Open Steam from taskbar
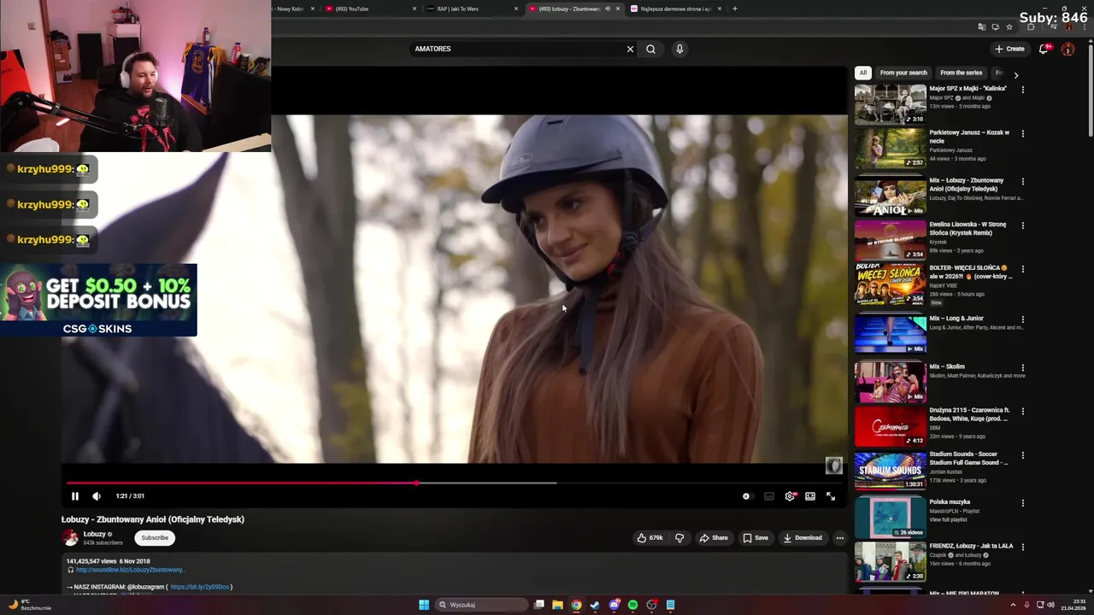This screenshot has height=615, width=1094. click(595, 605)
